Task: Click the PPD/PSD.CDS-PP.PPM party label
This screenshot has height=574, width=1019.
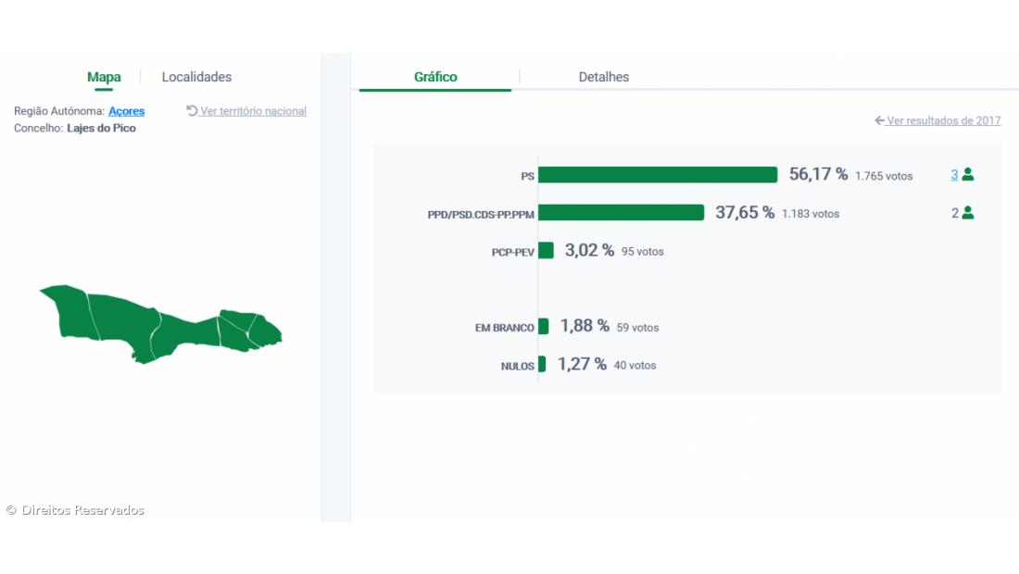Action: click(480, 215)
